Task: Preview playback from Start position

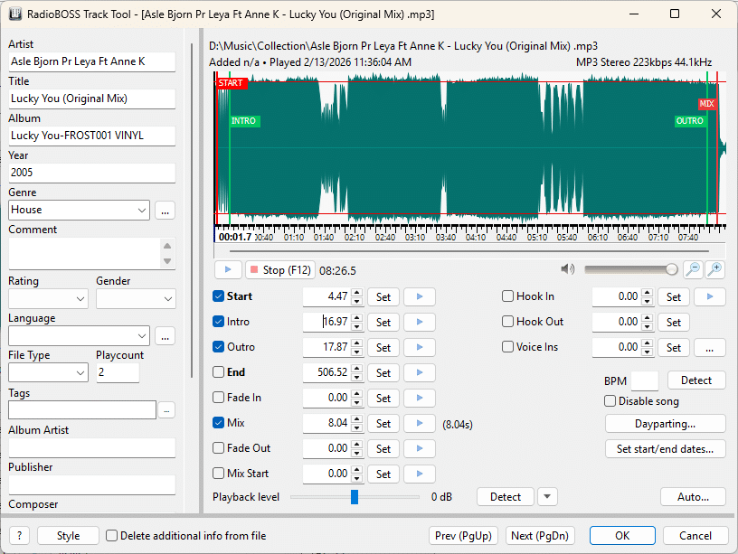Action: click(420, 296)
